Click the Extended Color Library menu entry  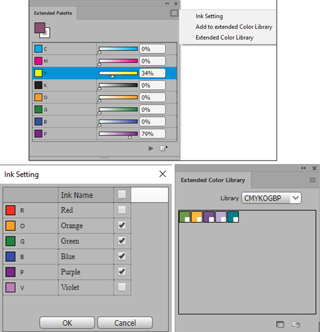[225, 37]
